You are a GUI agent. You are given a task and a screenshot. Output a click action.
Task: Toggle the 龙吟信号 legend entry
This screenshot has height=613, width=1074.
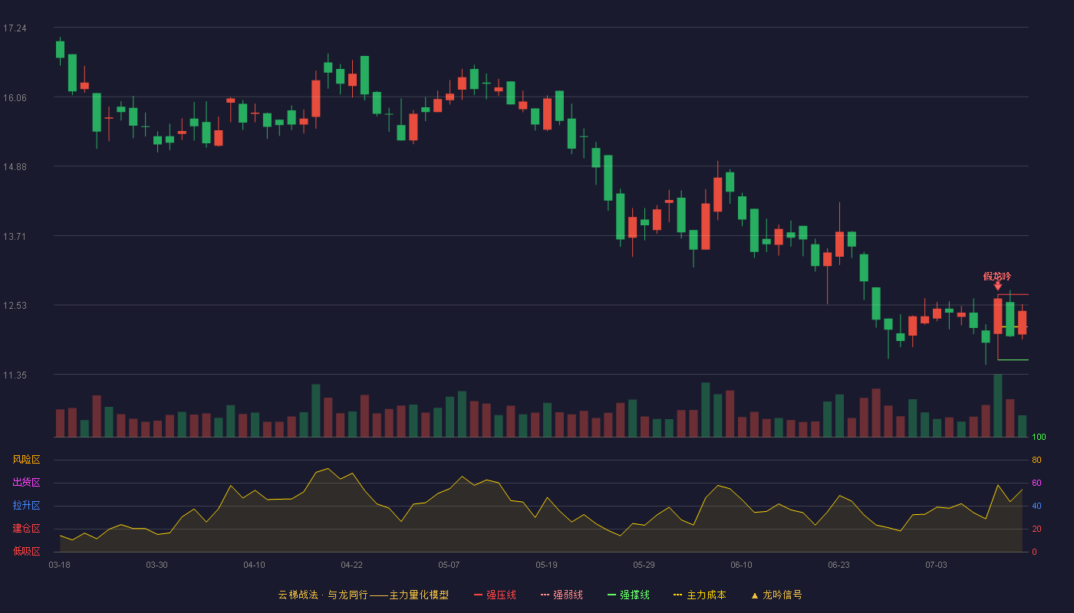coord(776,595)
